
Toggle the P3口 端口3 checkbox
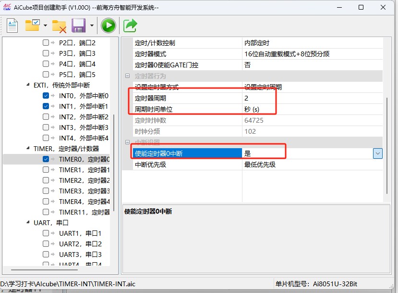(x=46, y=53)
